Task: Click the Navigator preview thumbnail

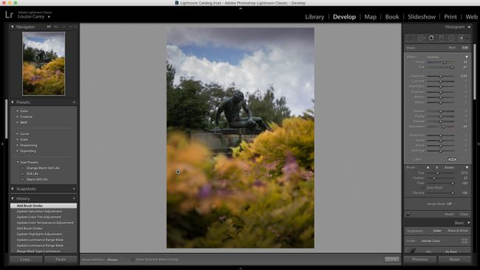Action: (44, 63)
